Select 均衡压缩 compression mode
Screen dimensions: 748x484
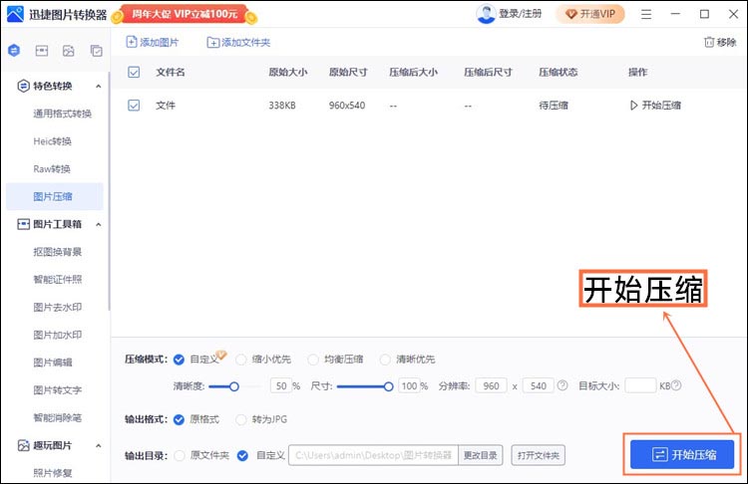click(x=313, y=360)
